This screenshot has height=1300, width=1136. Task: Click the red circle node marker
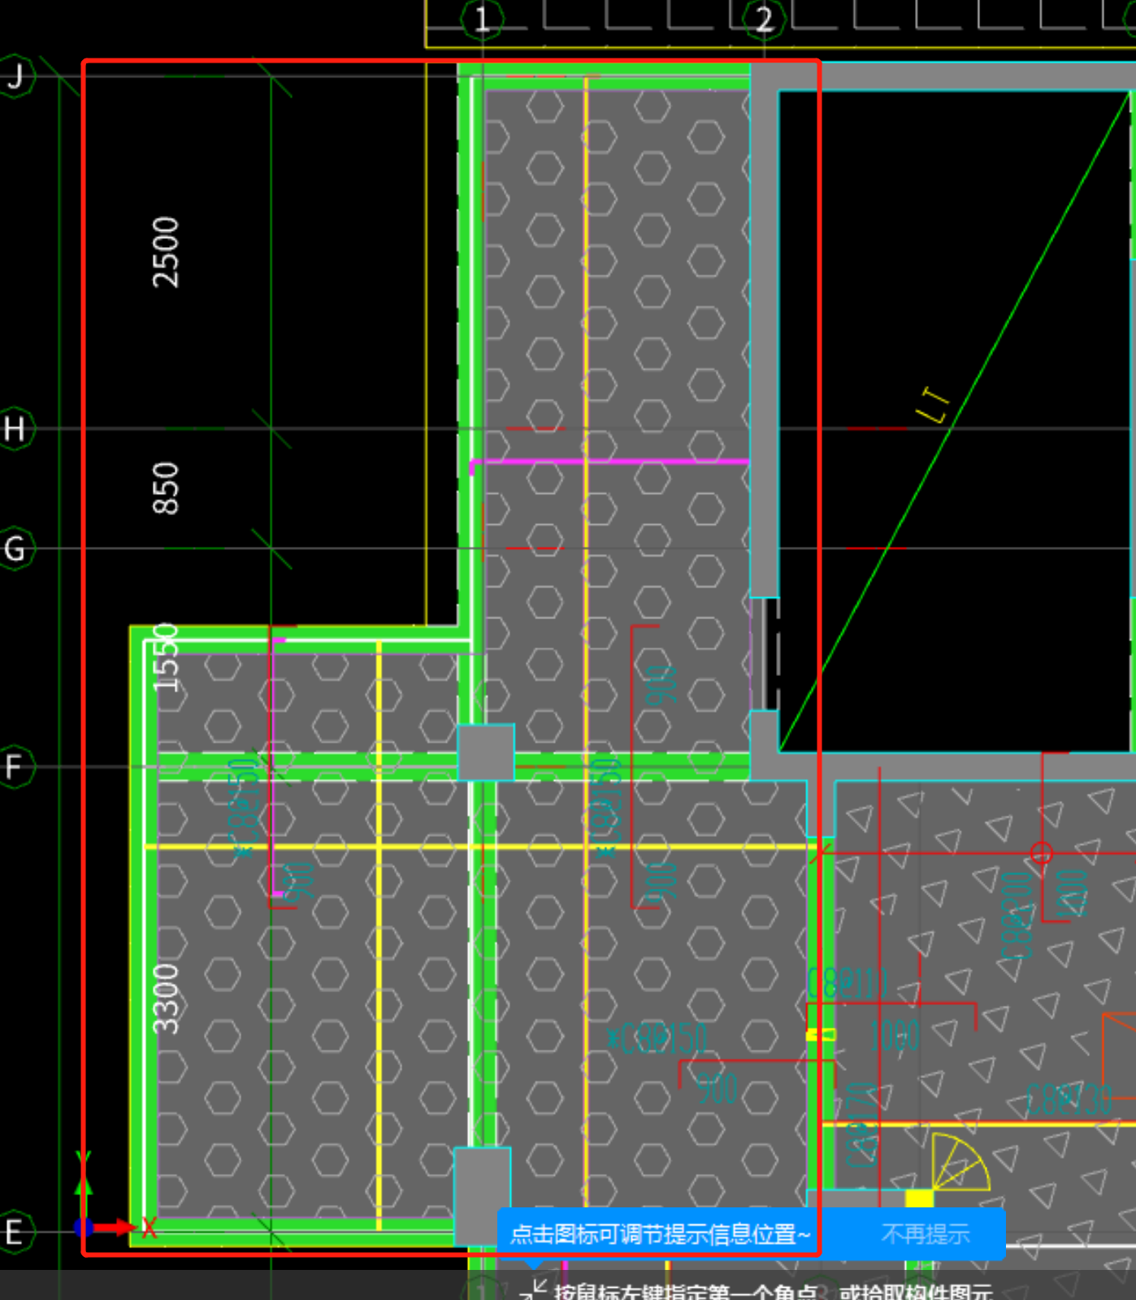tap(1041, 853)
